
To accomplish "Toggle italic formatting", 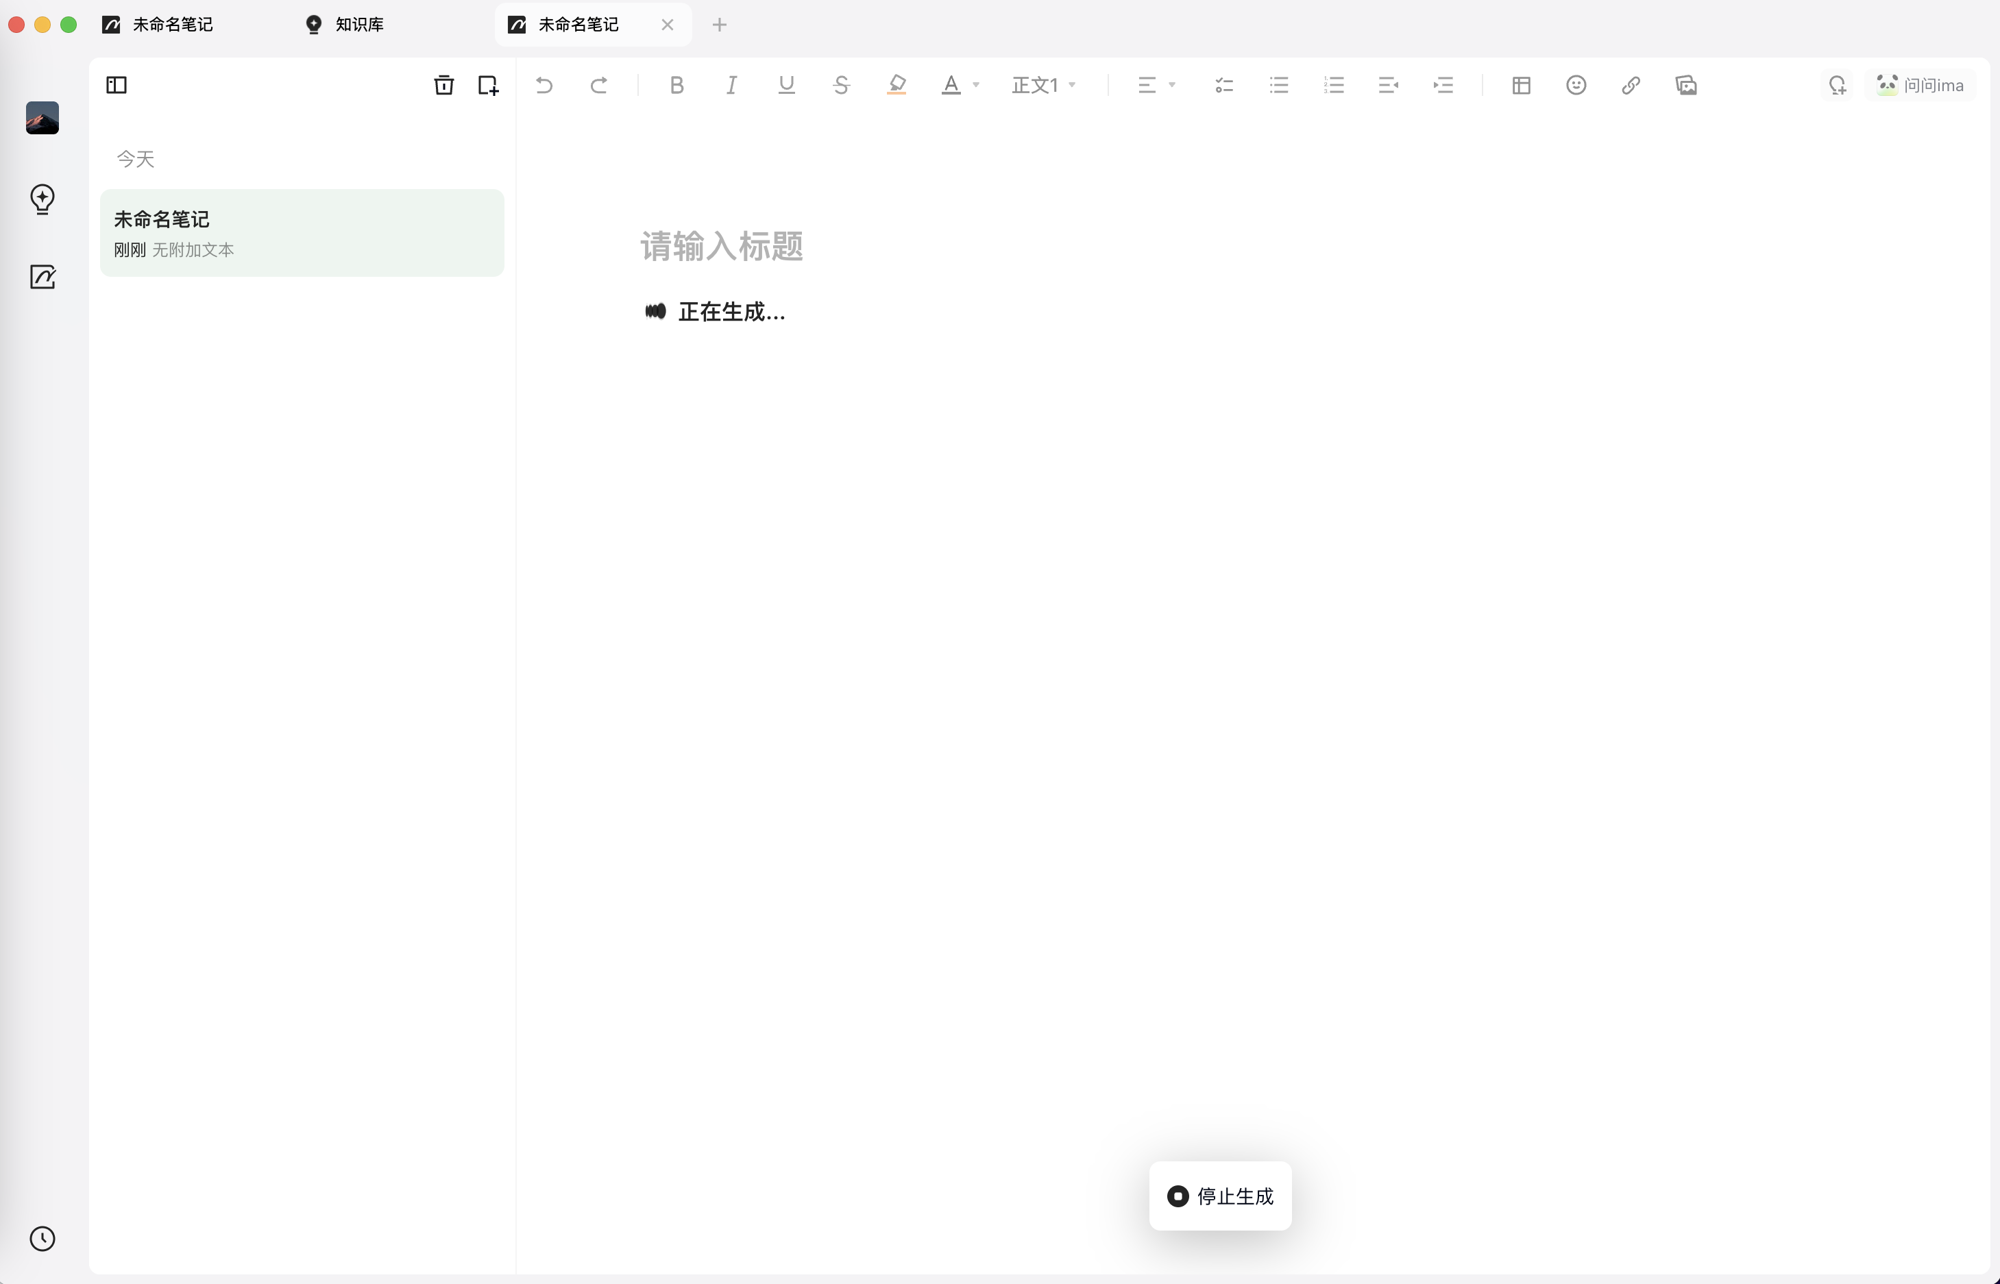I will tap(731, 85).
